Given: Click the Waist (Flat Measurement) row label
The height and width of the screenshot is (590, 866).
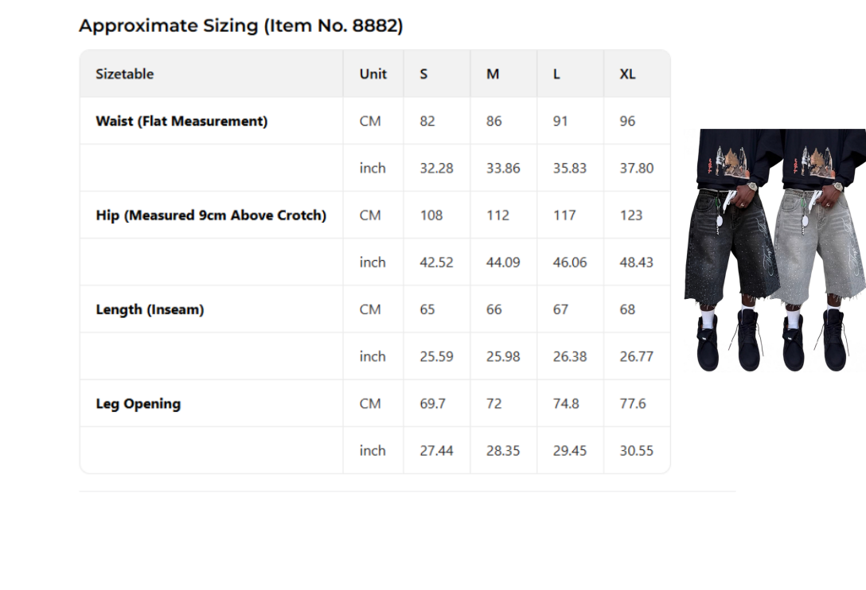Looking at the screenshot, I should pyautogui.click(x=181, y=121).
